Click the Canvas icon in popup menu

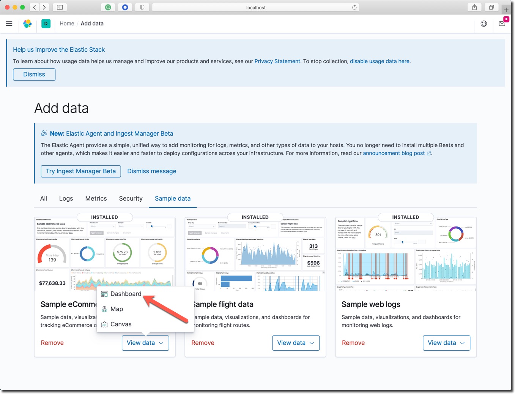[x=104, y=324]
